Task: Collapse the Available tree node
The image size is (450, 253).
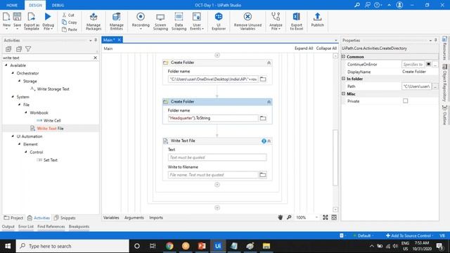Action: click(x=6, y=65)
